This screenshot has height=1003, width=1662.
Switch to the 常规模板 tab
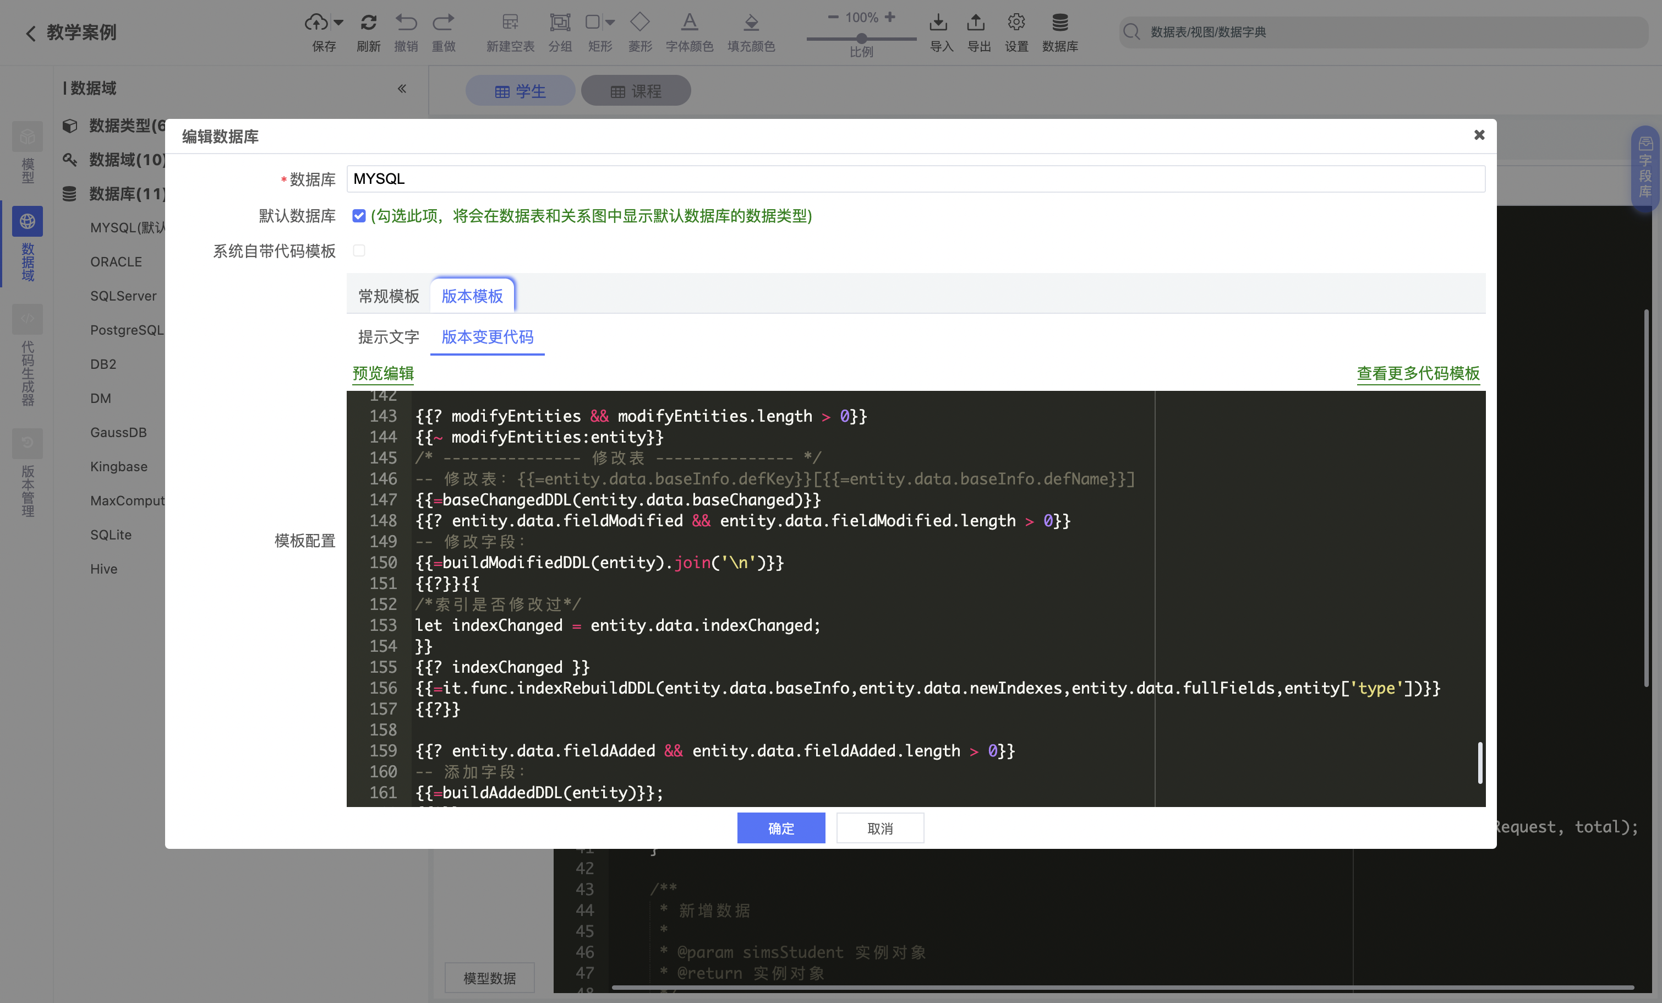pos(389,296)
